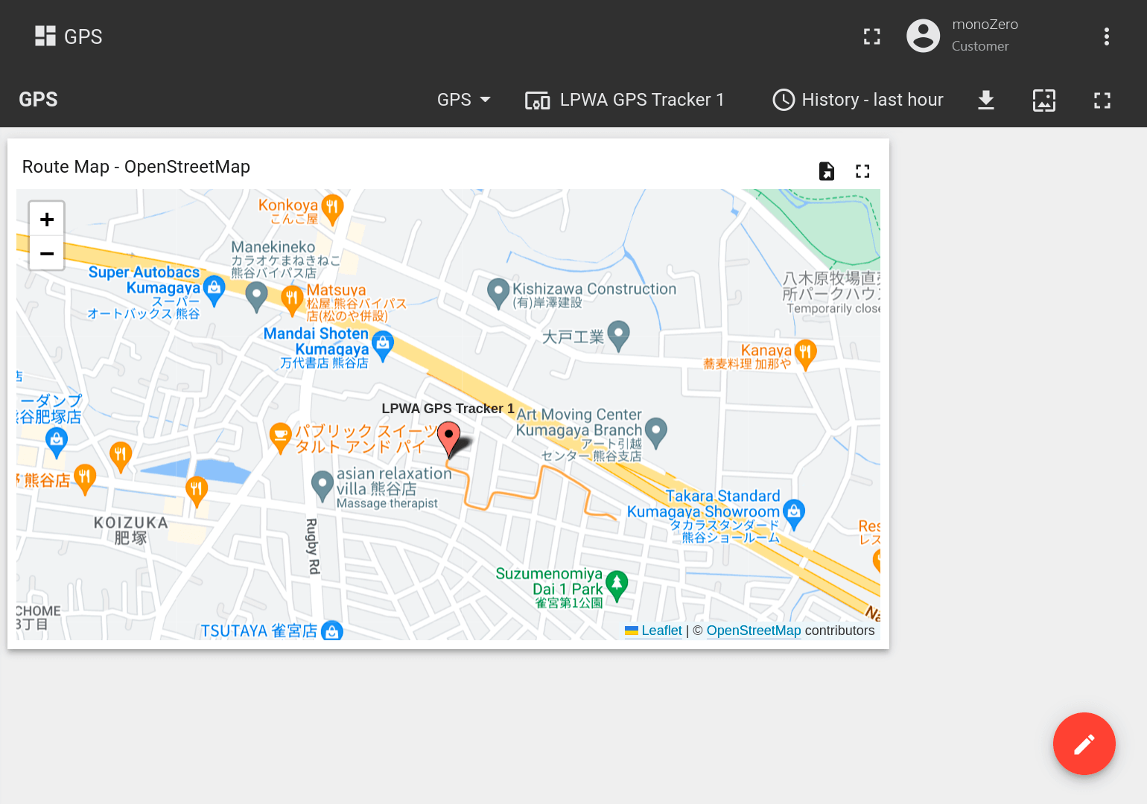Click the orange route track line
The height and width of the screenshot is (804, 1147).
[x=536, y=495]
